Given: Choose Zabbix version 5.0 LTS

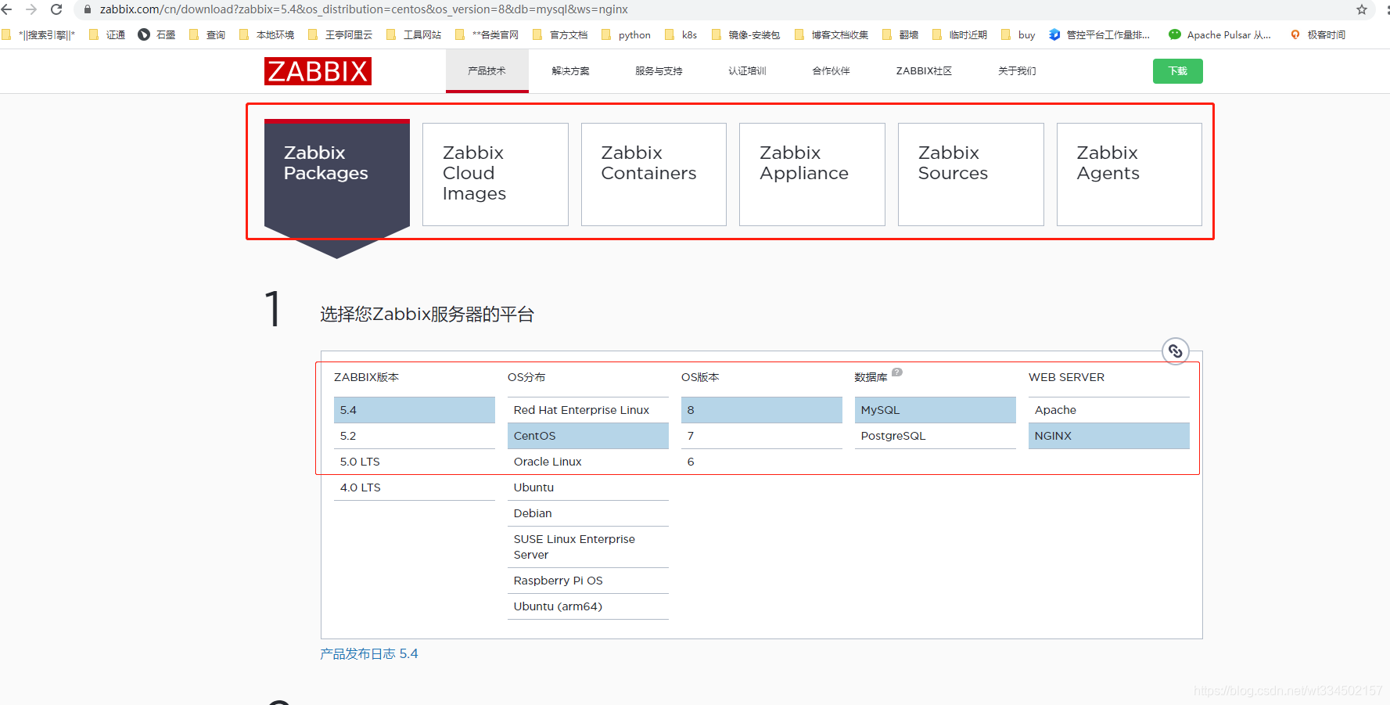Looking at the screenshot, I should pyautogui.click(x=415, y=462).
